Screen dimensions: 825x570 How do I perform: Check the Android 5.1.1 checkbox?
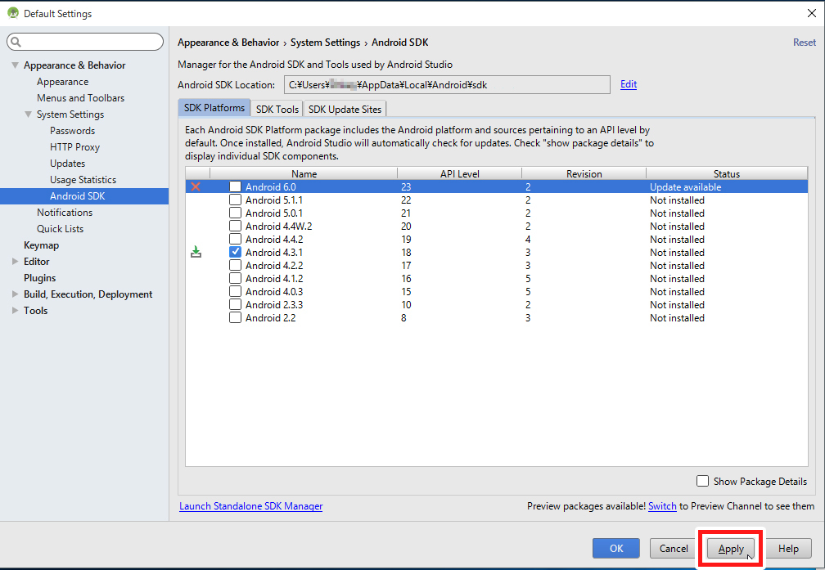click(235, 200)
